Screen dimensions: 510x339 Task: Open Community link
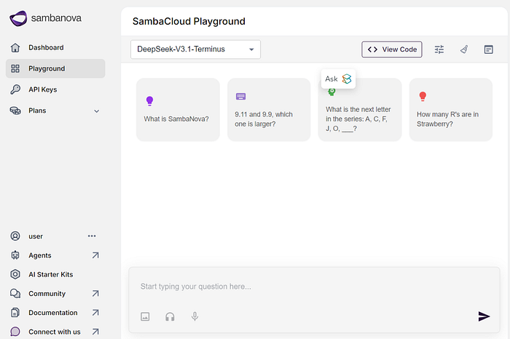click(47, 294)
